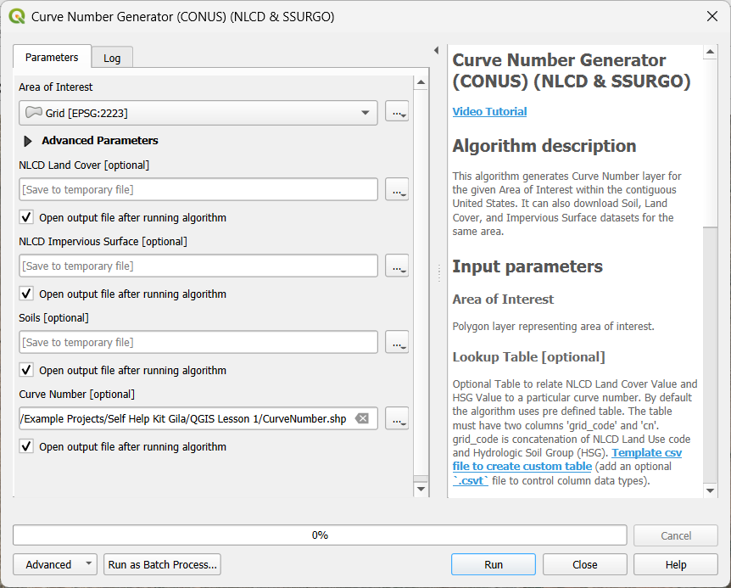Click browse button for NLCD Impervious Surface output
The width and height of the screenshot is (731, 588).
coord(396,266)
